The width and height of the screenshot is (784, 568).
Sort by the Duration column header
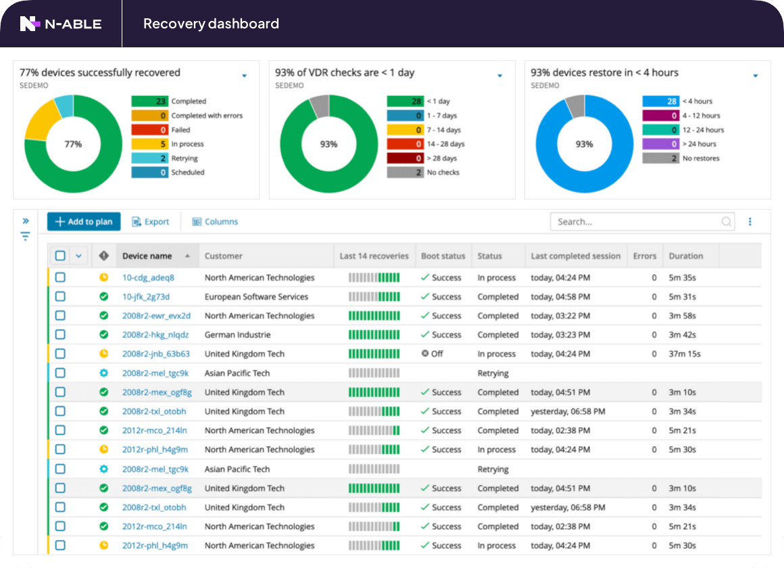[x=685, y=256]
